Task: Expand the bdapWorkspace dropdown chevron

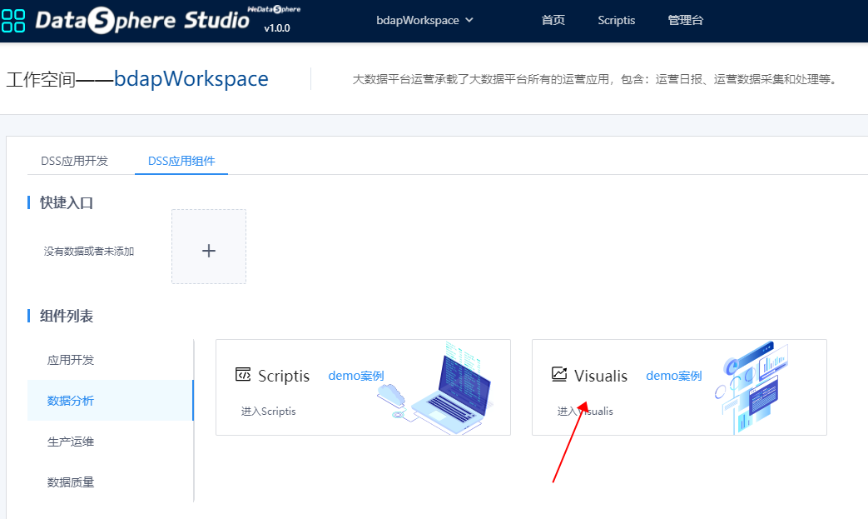Action: tap(469, 20)
